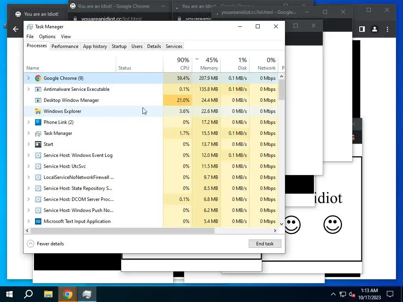Click the Windows Push Notification gear icon

38,211
